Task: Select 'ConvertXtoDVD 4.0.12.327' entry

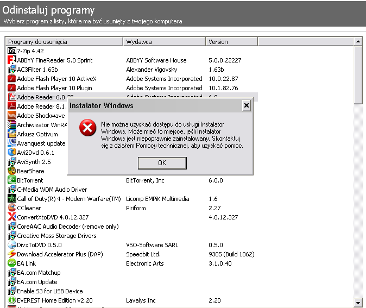Action: (x=53, y=217)
